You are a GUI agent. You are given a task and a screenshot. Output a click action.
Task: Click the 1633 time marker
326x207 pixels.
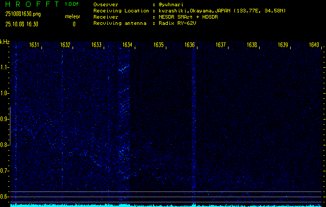96,45
